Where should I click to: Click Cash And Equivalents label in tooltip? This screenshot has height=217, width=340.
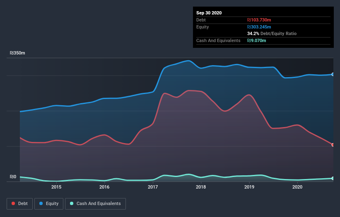218,40
